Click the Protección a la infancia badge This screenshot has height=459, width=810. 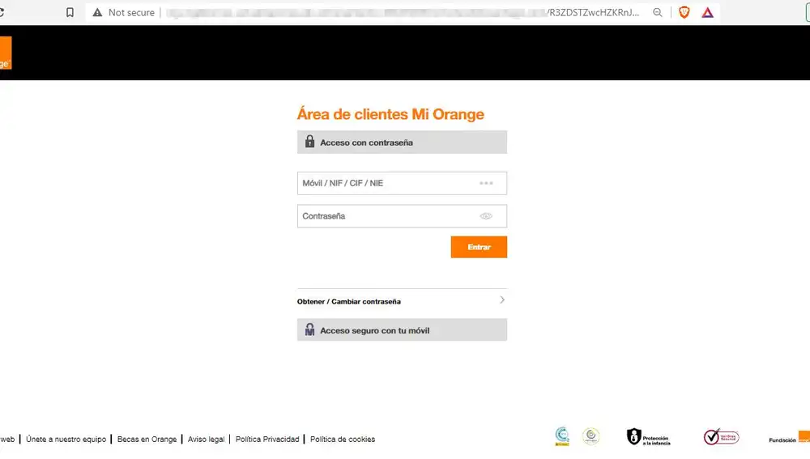pos(649,437)
